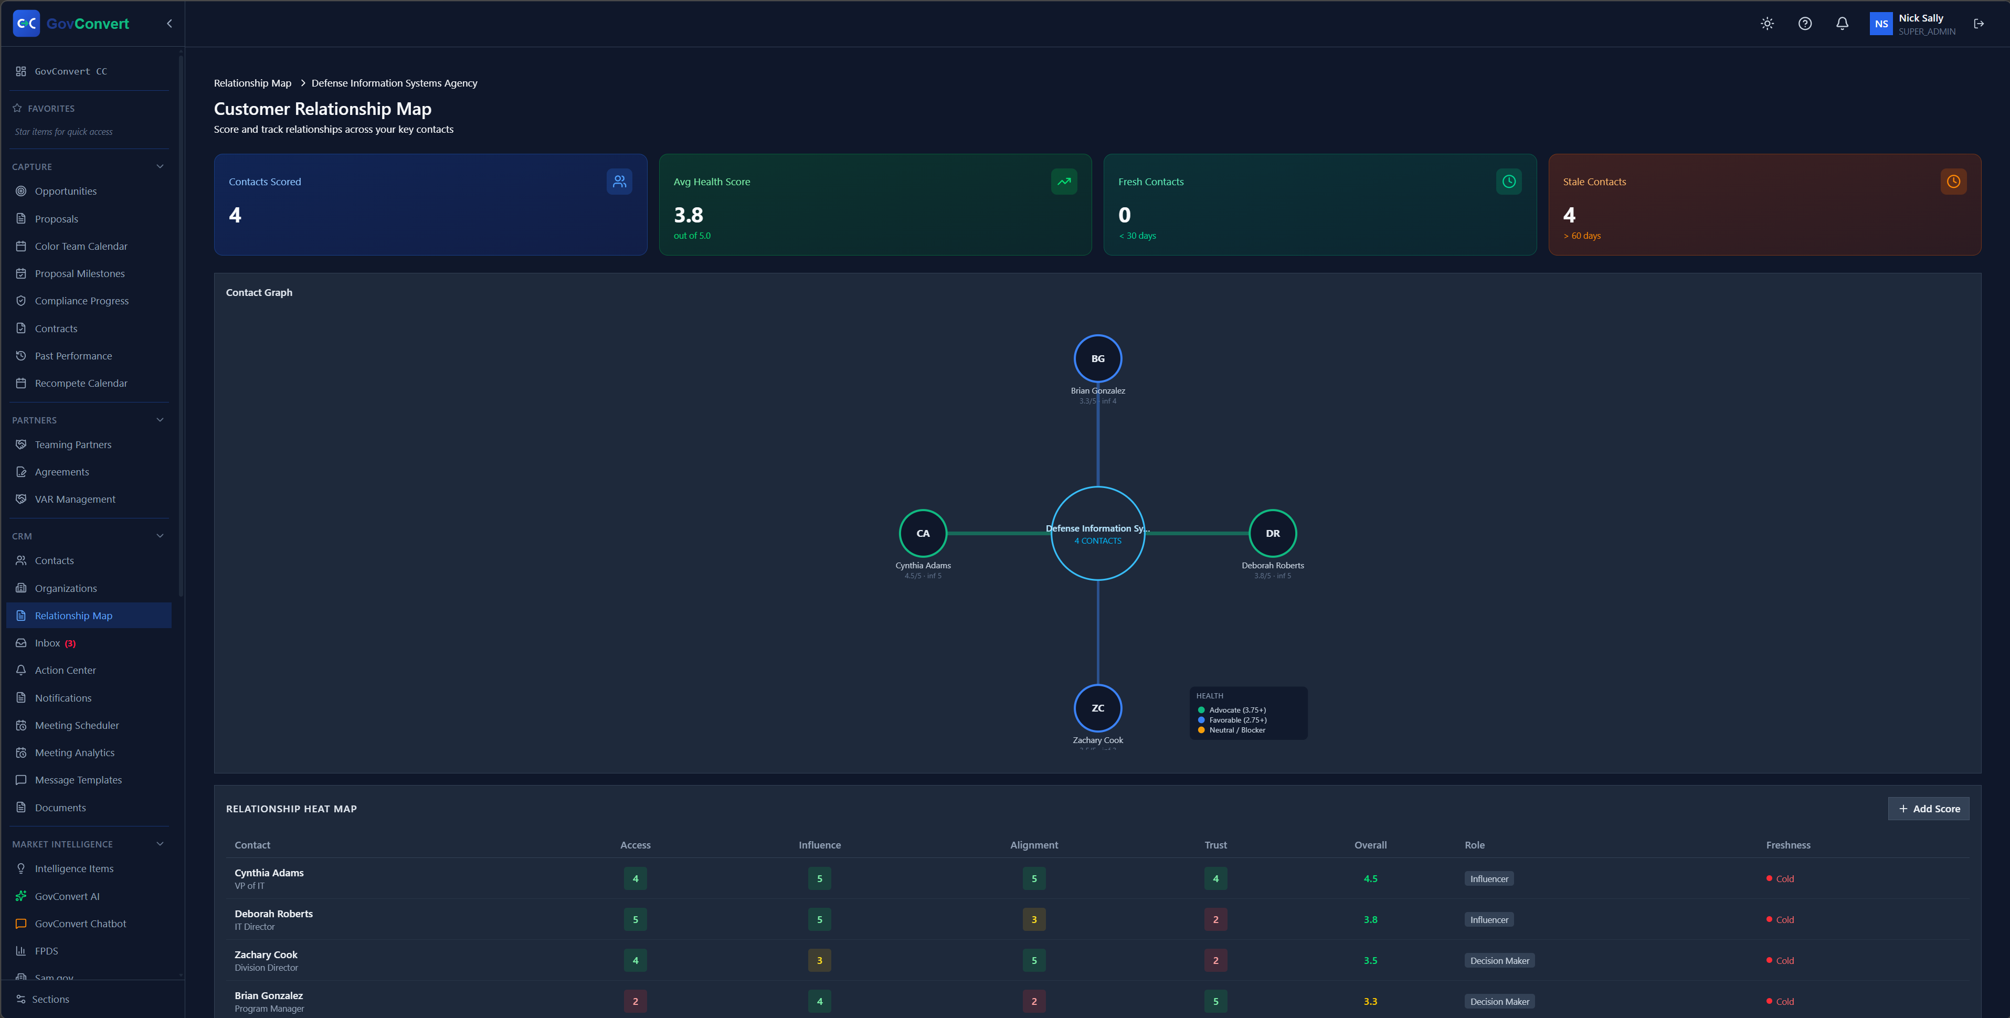Click the FPDS chart icon
Viewport: 2010px width, 1018px height.
click(x=21, y=951)
